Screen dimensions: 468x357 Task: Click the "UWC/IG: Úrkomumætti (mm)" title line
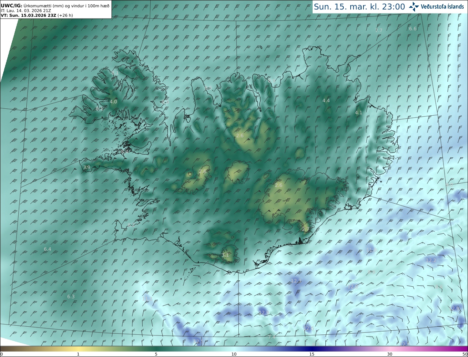tap(55, 5)
